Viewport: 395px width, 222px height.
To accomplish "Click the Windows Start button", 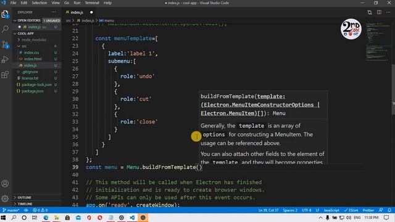I will tap(3, 218).
